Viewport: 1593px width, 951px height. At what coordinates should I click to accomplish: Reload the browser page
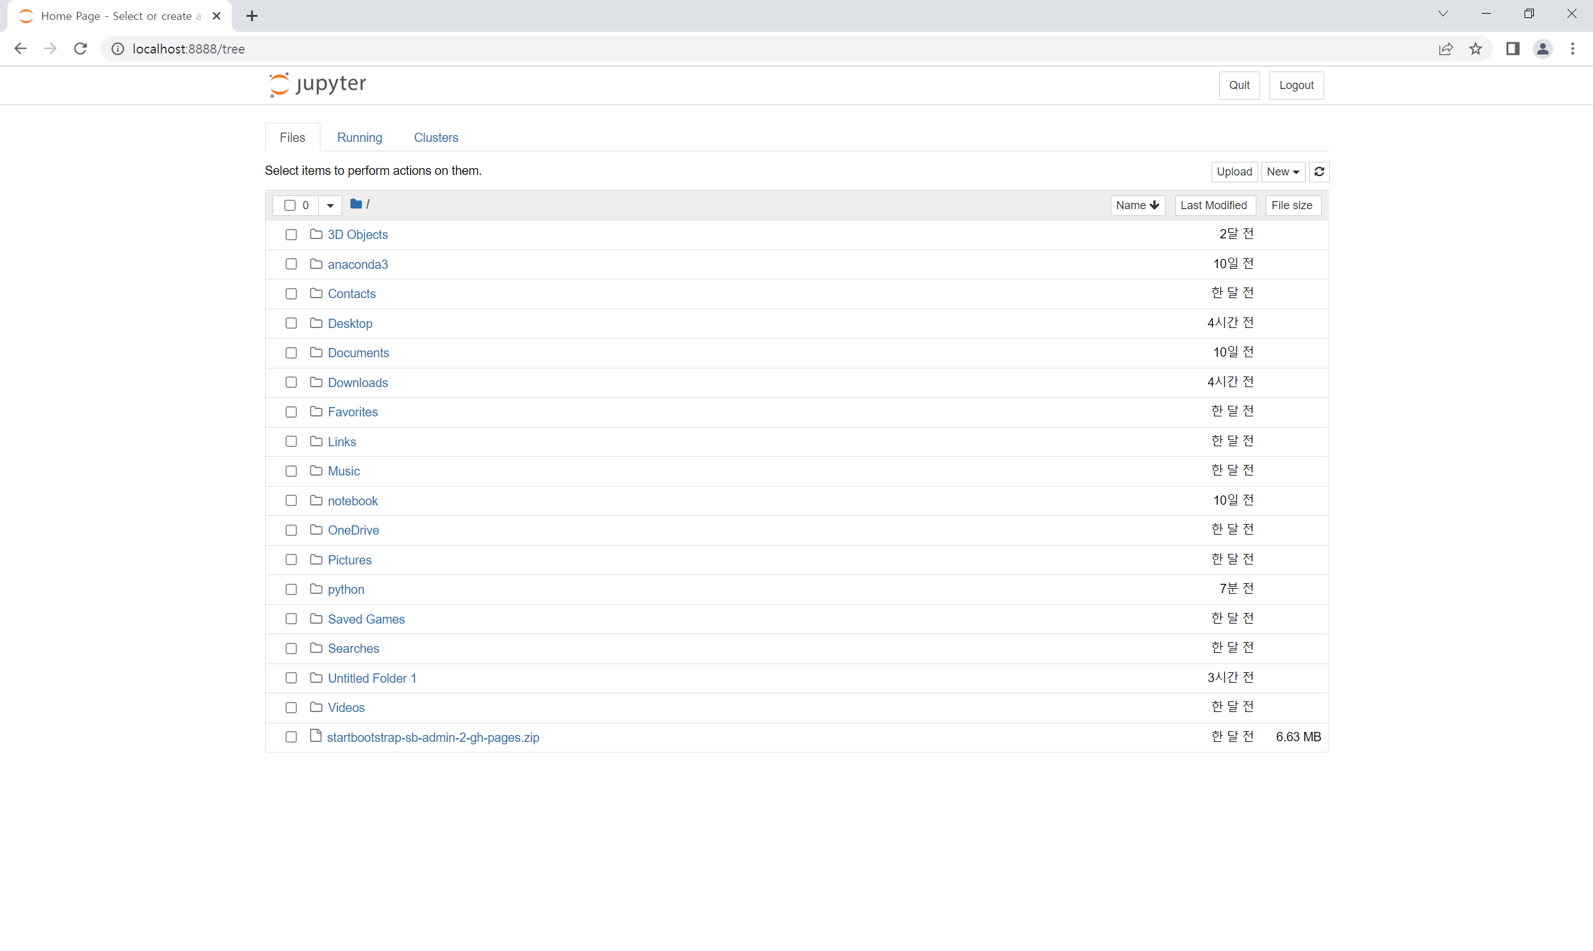tap(80, 49)
